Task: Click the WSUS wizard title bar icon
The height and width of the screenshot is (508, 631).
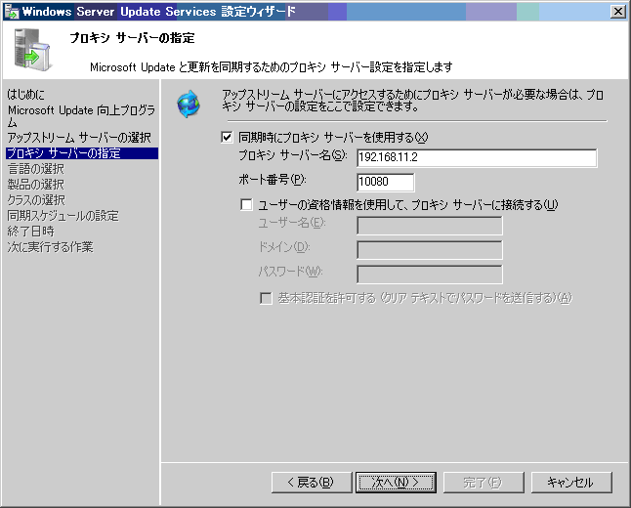Action: [x=12, y=12]
